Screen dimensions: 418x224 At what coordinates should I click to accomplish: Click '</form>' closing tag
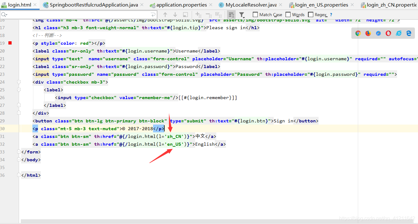[31, 152]
